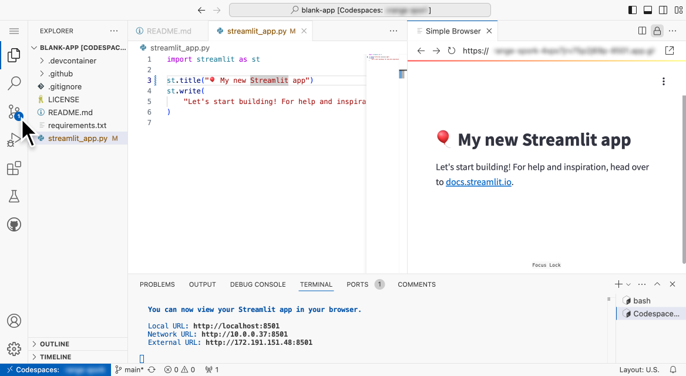Switch to the README.md tab
The height and width of the screenshot is (376, 686).
point(170,31)
